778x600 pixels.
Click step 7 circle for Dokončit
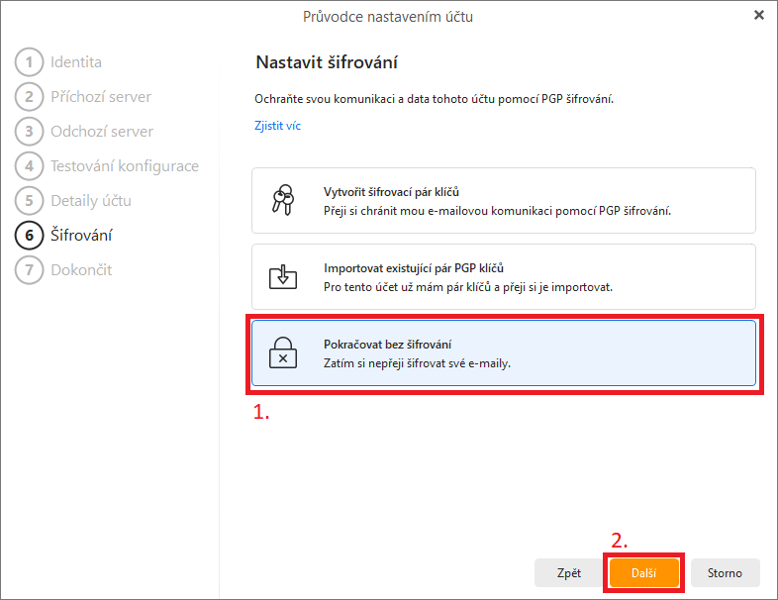(30, 270)
